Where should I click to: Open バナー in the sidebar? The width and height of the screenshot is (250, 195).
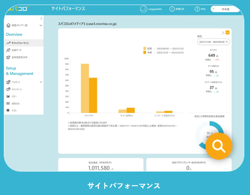14,96
